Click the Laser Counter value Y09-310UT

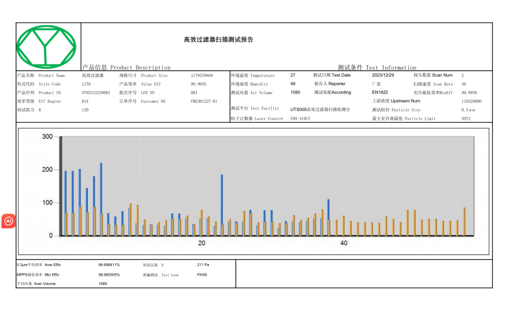[x=300, y=119]
